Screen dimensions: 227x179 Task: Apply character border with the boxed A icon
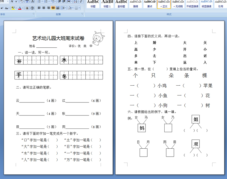[32, 1]
